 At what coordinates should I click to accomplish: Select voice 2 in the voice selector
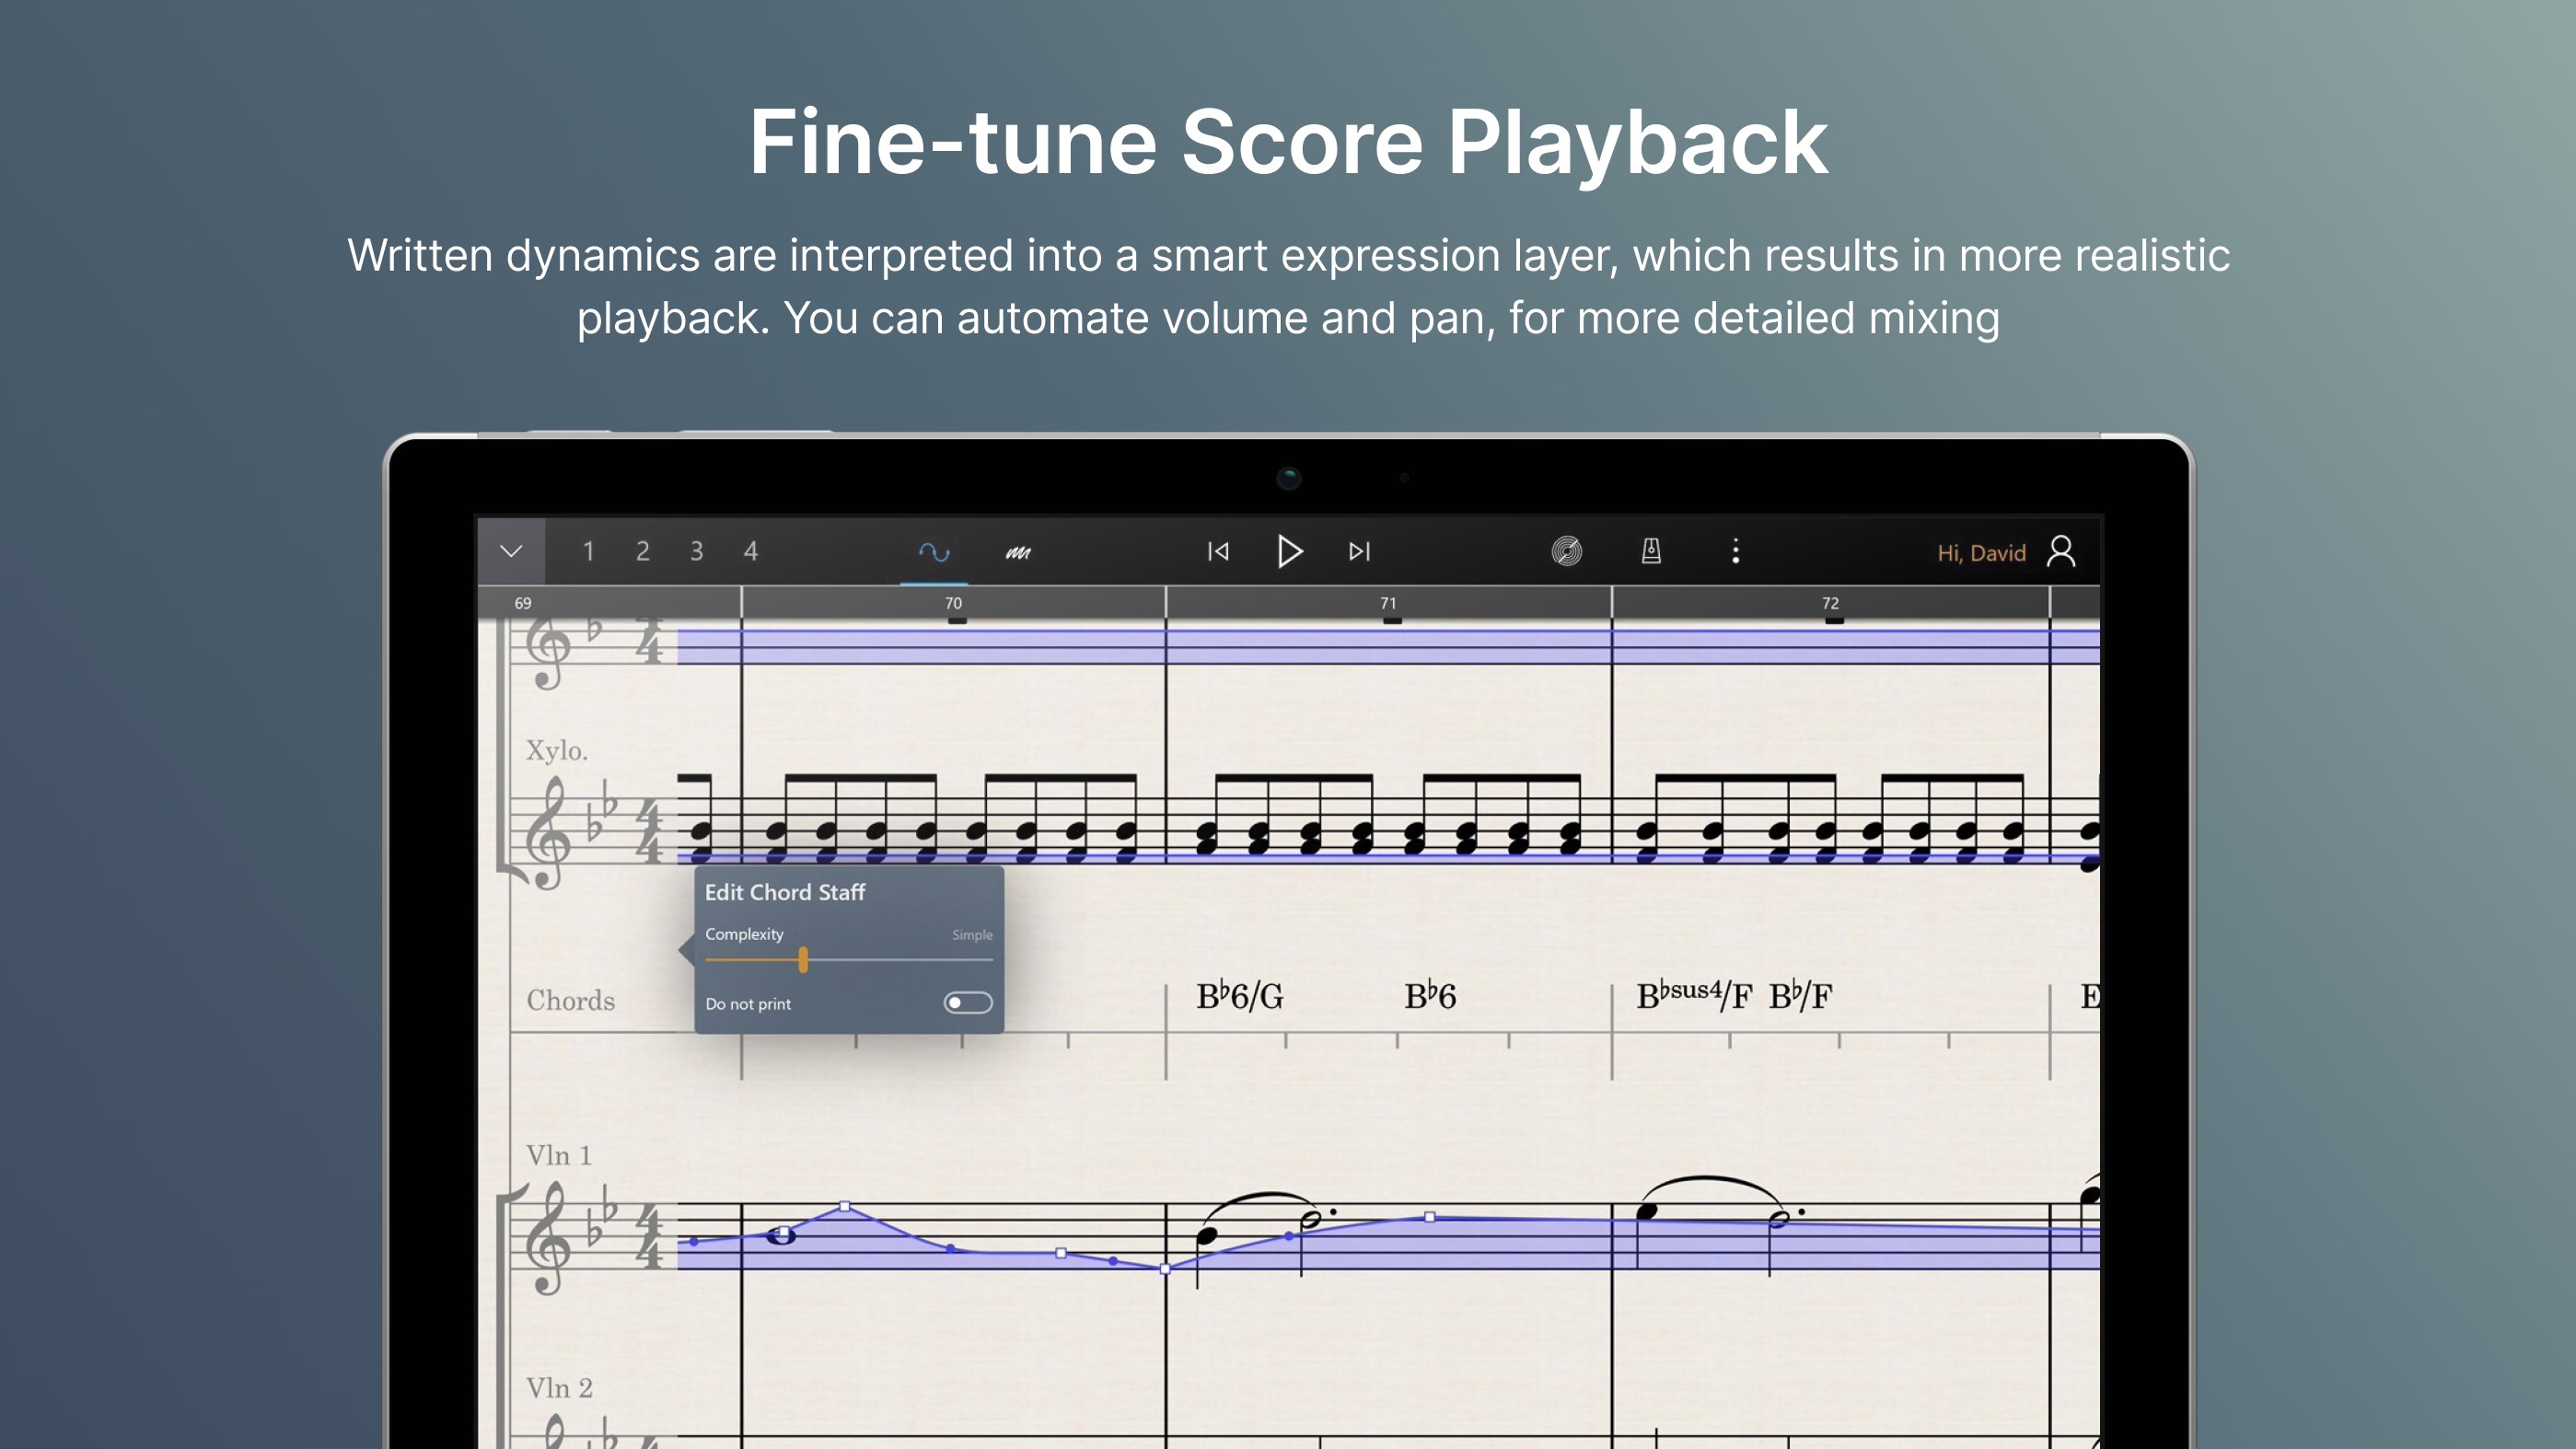pyautogui.click(x=643, y=551)
